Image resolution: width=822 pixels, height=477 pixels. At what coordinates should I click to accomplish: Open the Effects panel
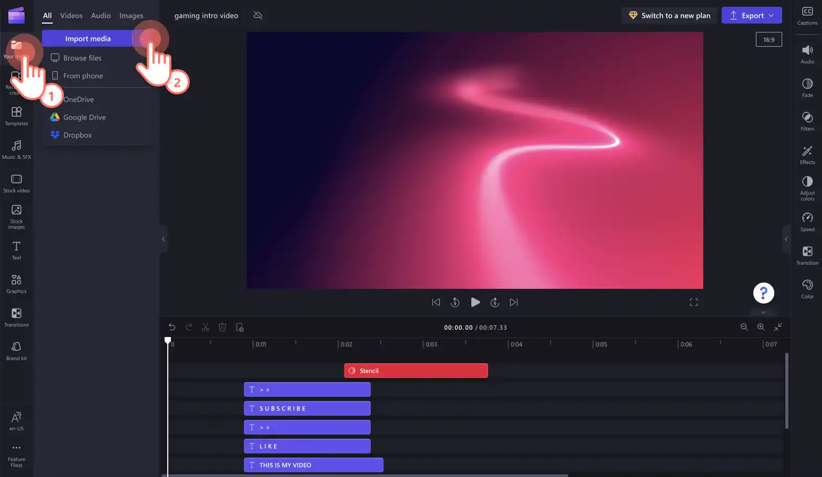[807, 155]
